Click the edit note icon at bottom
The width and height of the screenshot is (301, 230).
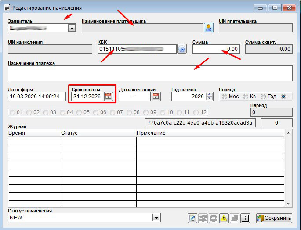click(x=192, y=218)
